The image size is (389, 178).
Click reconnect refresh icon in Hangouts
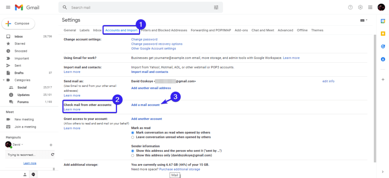click(x=52, y=155)
